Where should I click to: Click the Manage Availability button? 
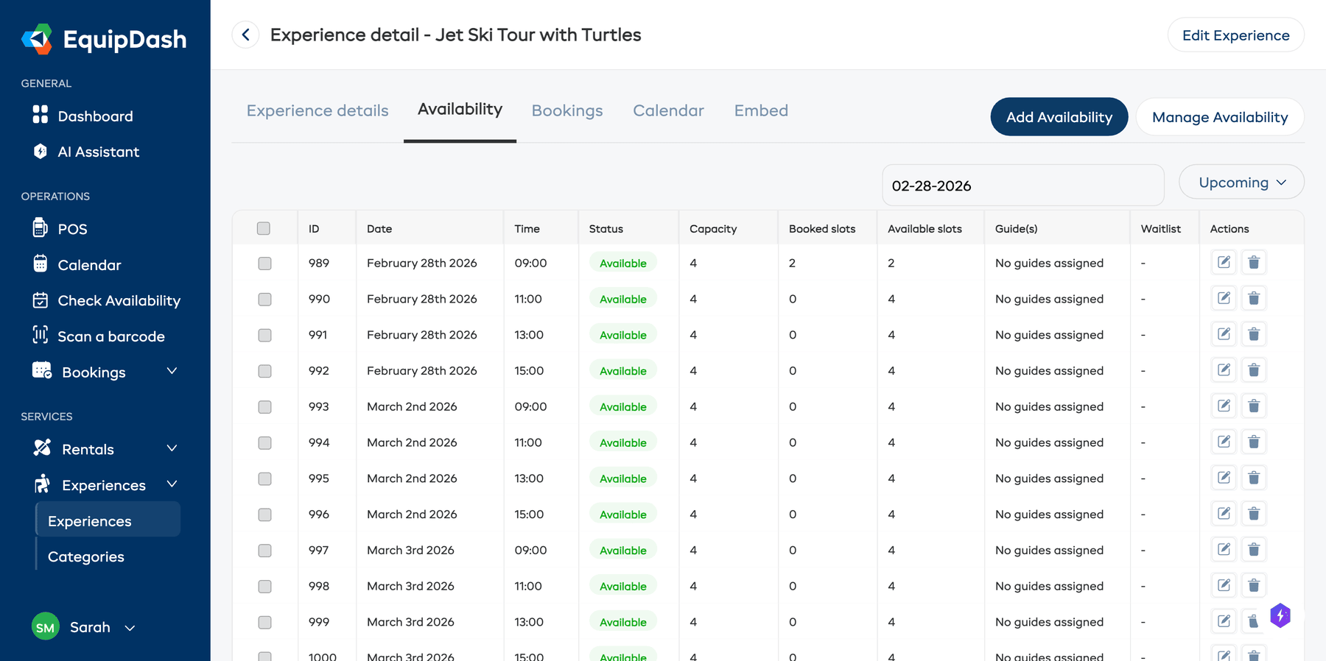1220,117
